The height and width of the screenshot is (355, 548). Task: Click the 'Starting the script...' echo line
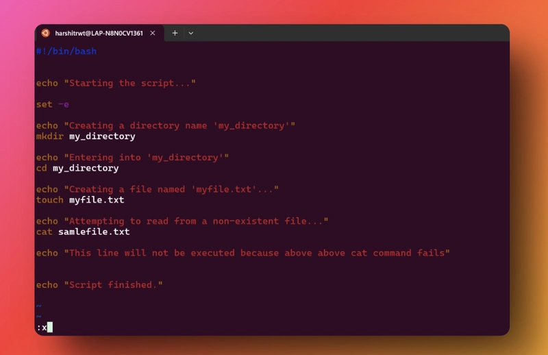click(116, 83)
